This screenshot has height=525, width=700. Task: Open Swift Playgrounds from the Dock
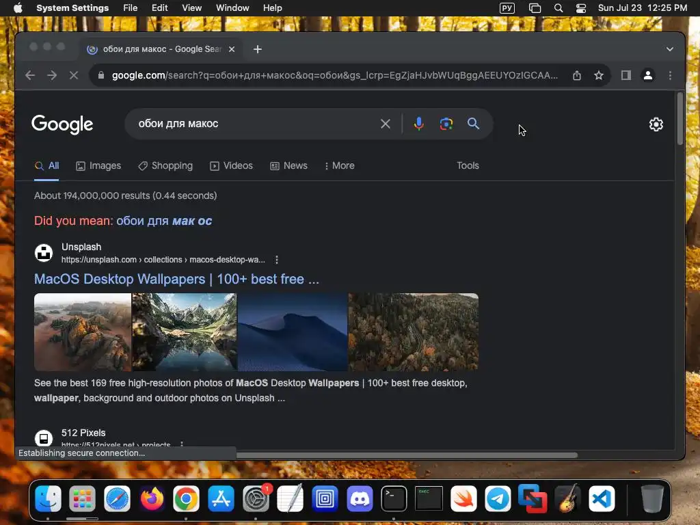click(x=463, y=498)
